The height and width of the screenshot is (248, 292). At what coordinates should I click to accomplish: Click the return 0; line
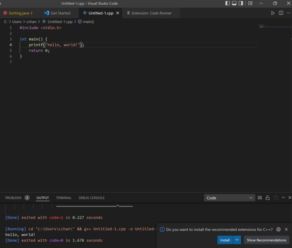click(39, 51)
